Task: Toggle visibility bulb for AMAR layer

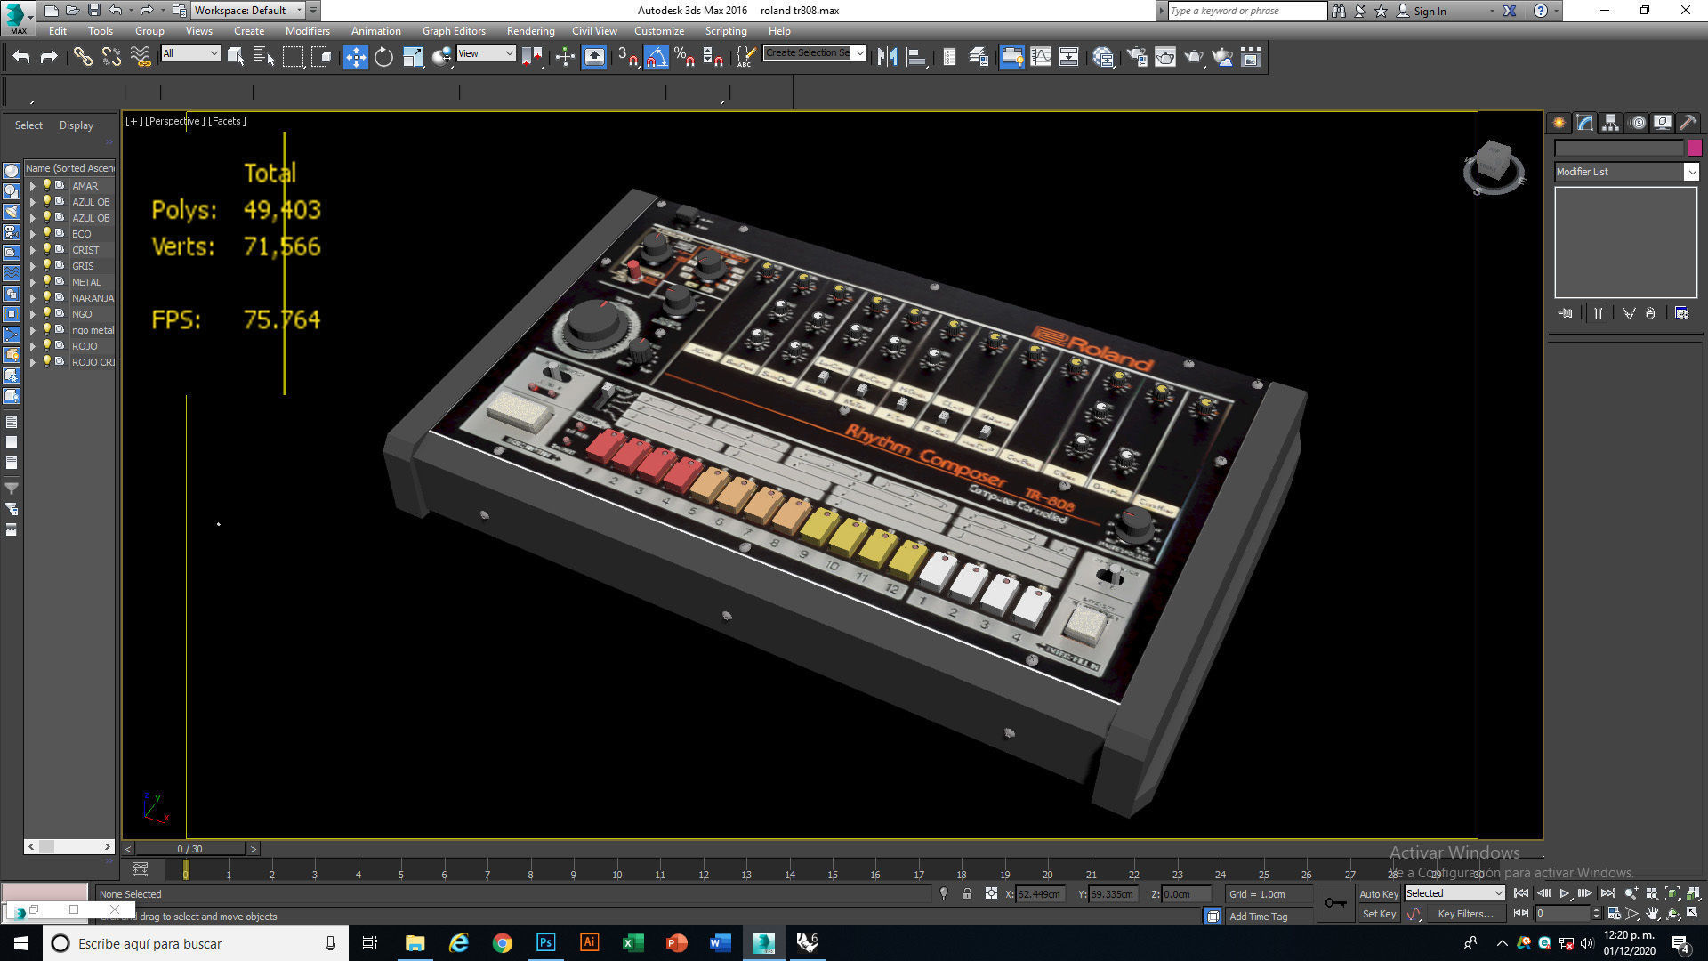Action: click(47, 185)
